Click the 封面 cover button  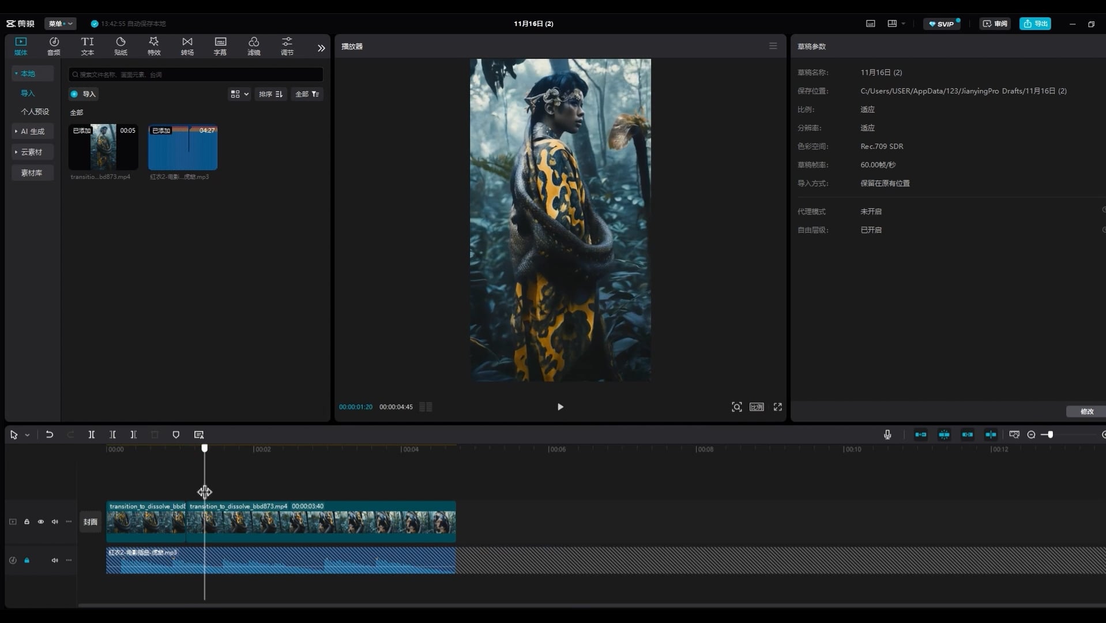tap(91, 522)
